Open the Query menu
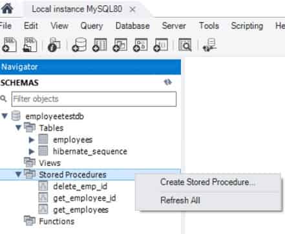This screenshot has width=285, height=234. coord(92,26)
